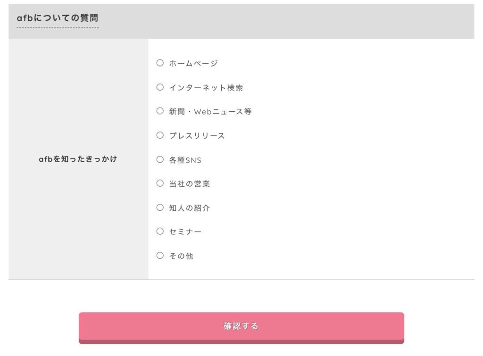Pick the 各種SNS radio circle
483x356 pixels.
(x=160, y=159)
